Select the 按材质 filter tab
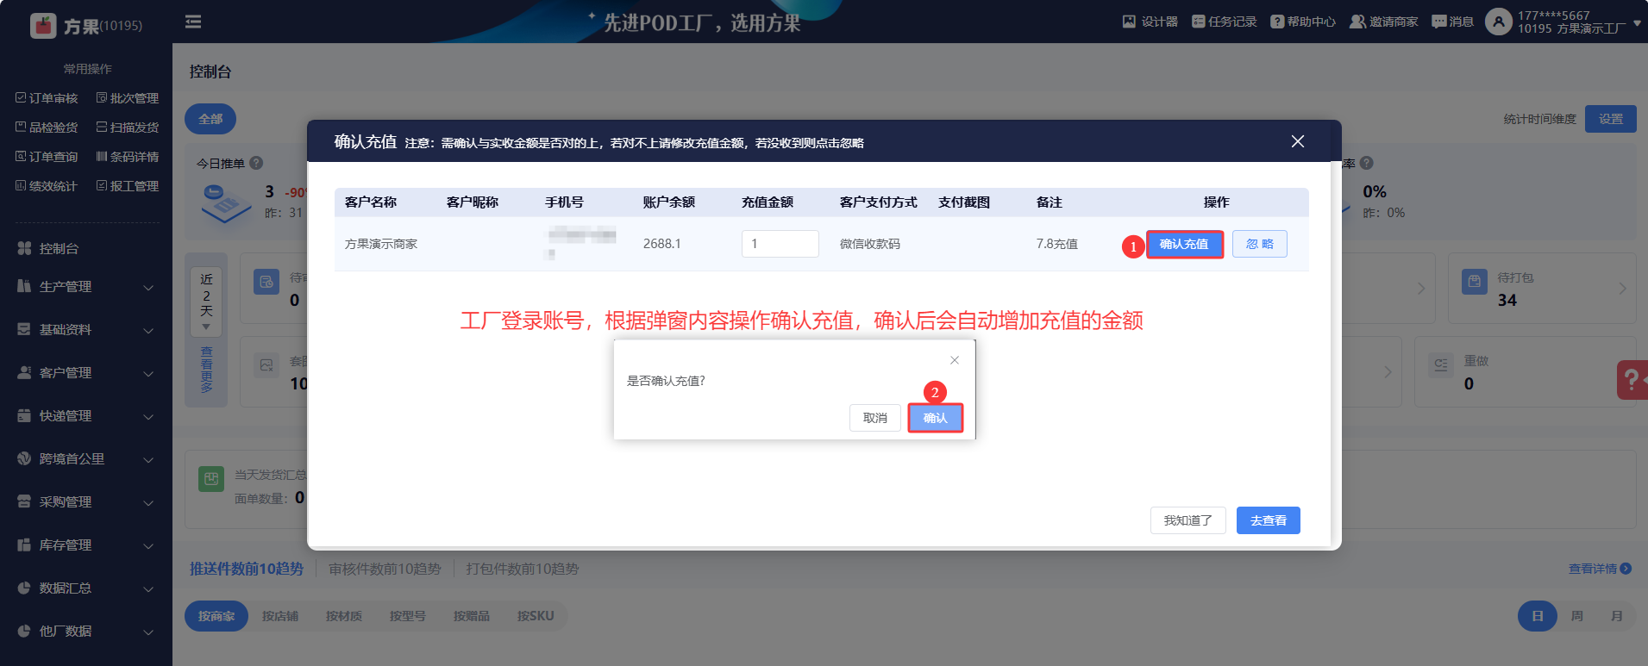The width and height of the screenshot is (1648, 666). coord(344,616)
